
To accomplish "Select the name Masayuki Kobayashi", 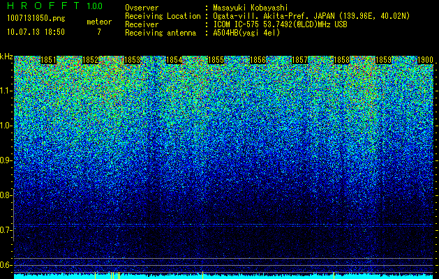I will click(x=251, y=8).
